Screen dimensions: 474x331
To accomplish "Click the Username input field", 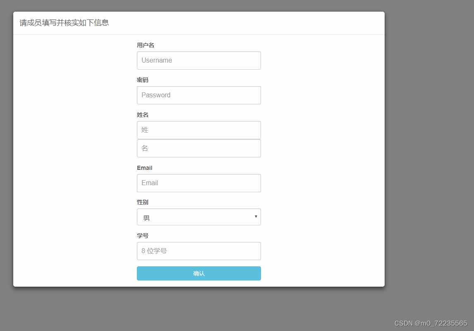I will coord(199,60).
